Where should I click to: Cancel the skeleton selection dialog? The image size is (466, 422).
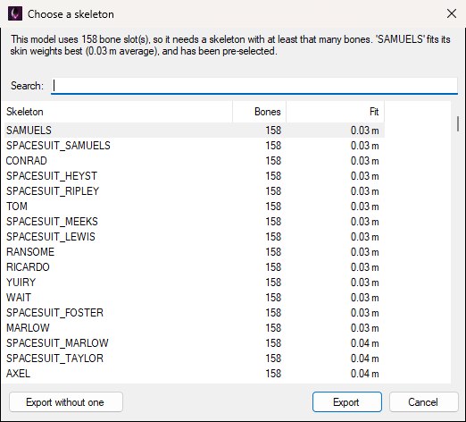423,402
